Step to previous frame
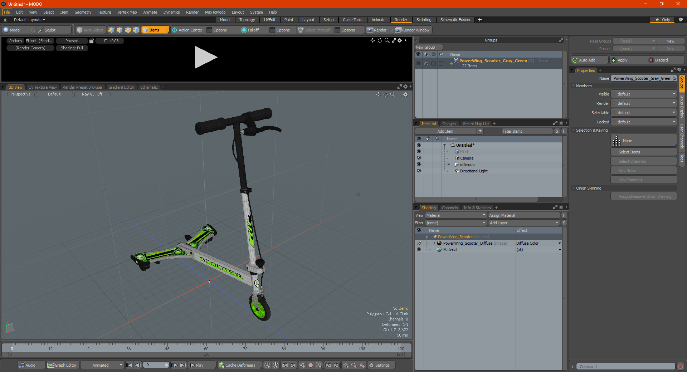687x372 pixels. click(138, 365)
